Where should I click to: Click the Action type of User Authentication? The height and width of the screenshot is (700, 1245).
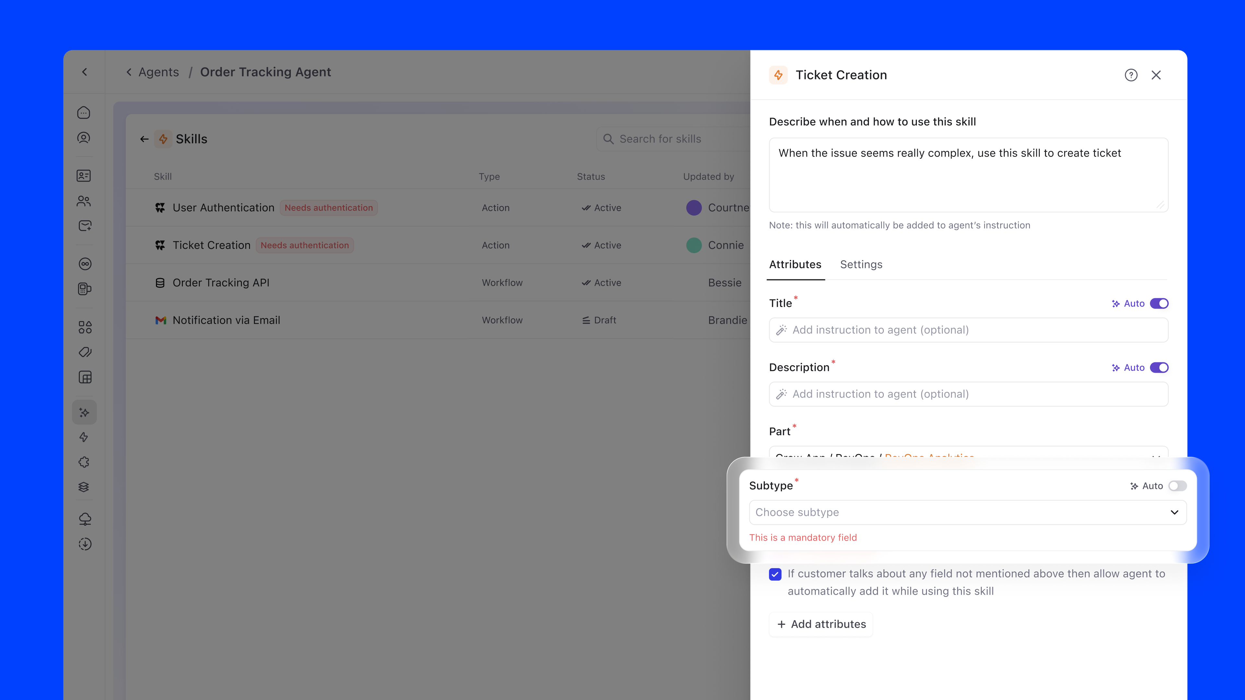pyautogui.click(x=495, y=208)
